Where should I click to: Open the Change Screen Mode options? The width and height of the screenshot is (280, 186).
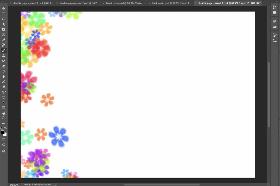tap(4, 145)
